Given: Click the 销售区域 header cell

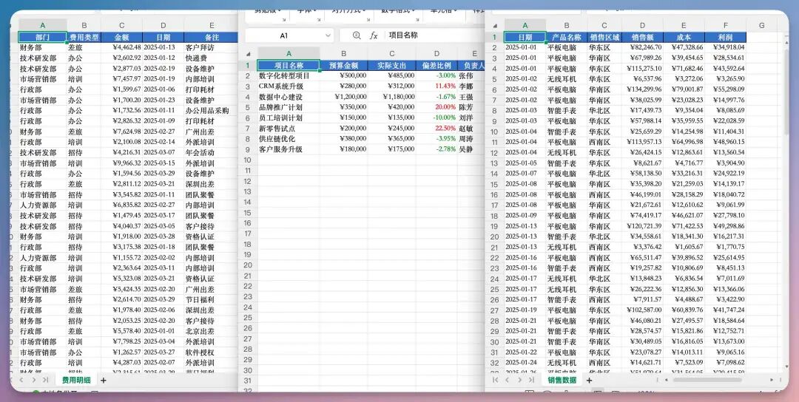Looking at the screenshot, I should coord(604,37).
